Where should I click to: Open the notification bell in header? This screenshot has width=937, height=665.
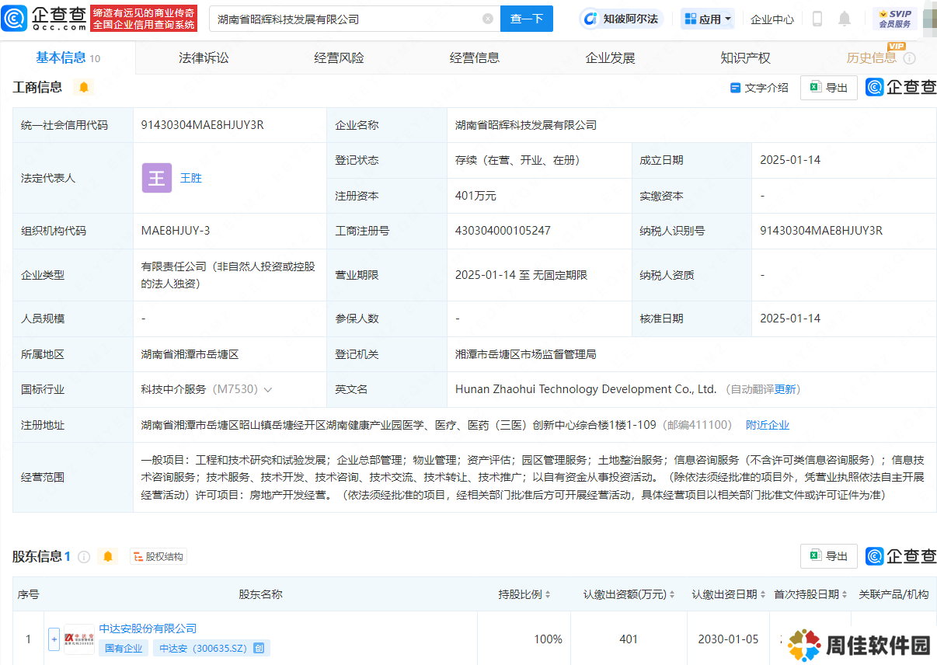tap(845, 19)
